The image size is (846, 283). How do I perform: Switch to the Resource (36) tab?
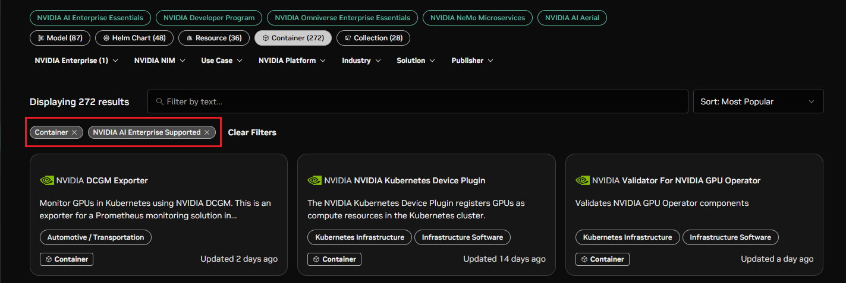tap(214, 38)
